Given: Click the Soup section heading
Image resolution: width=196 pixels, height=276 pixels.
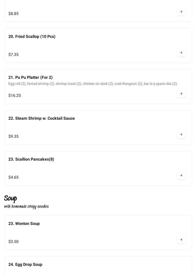Looking at the screenshot, I should pyautogui.click(x=10, y=198).
